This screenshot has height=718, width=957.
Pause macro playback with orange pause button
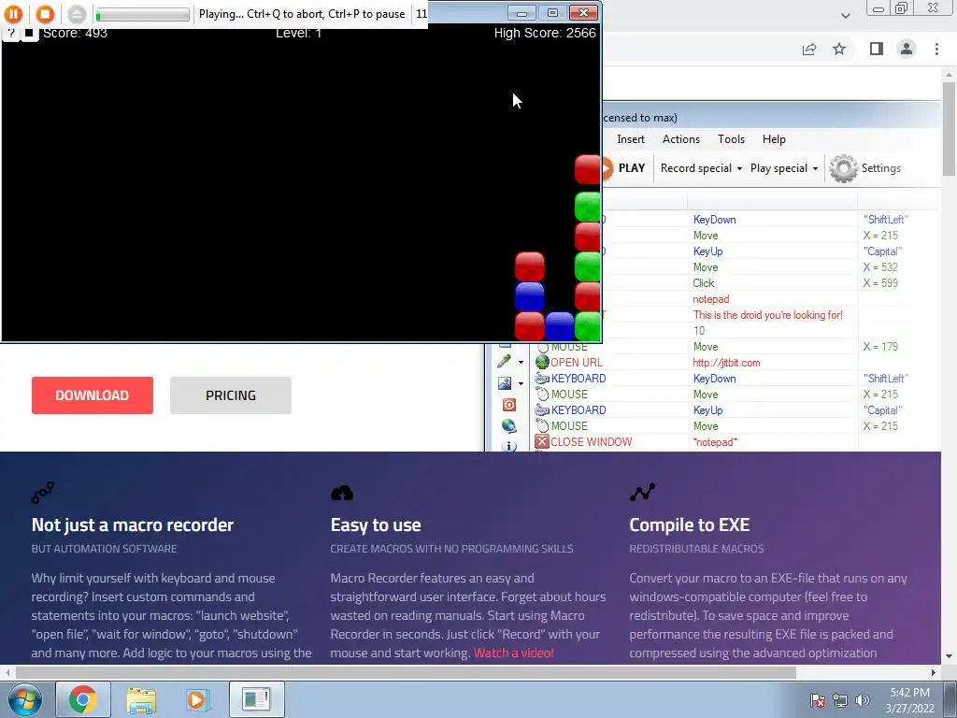click(13, 13)
